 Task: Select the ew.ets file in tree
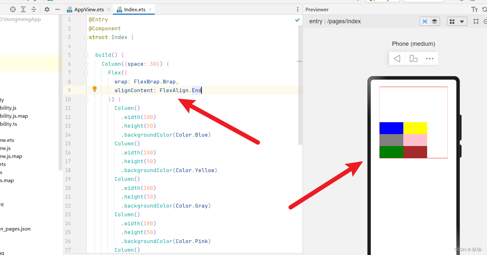[7, 140]
